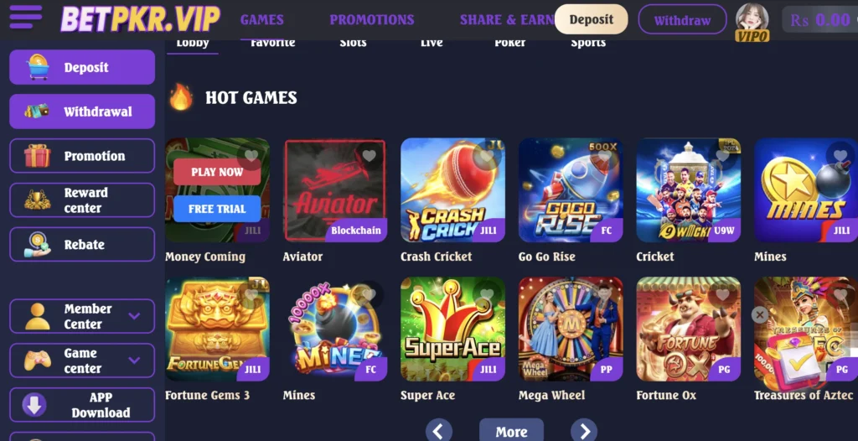Toggle favorite heart on Fortune Ox
The height and width of the screenshot is (441, 858).
[x=723, y=295]
